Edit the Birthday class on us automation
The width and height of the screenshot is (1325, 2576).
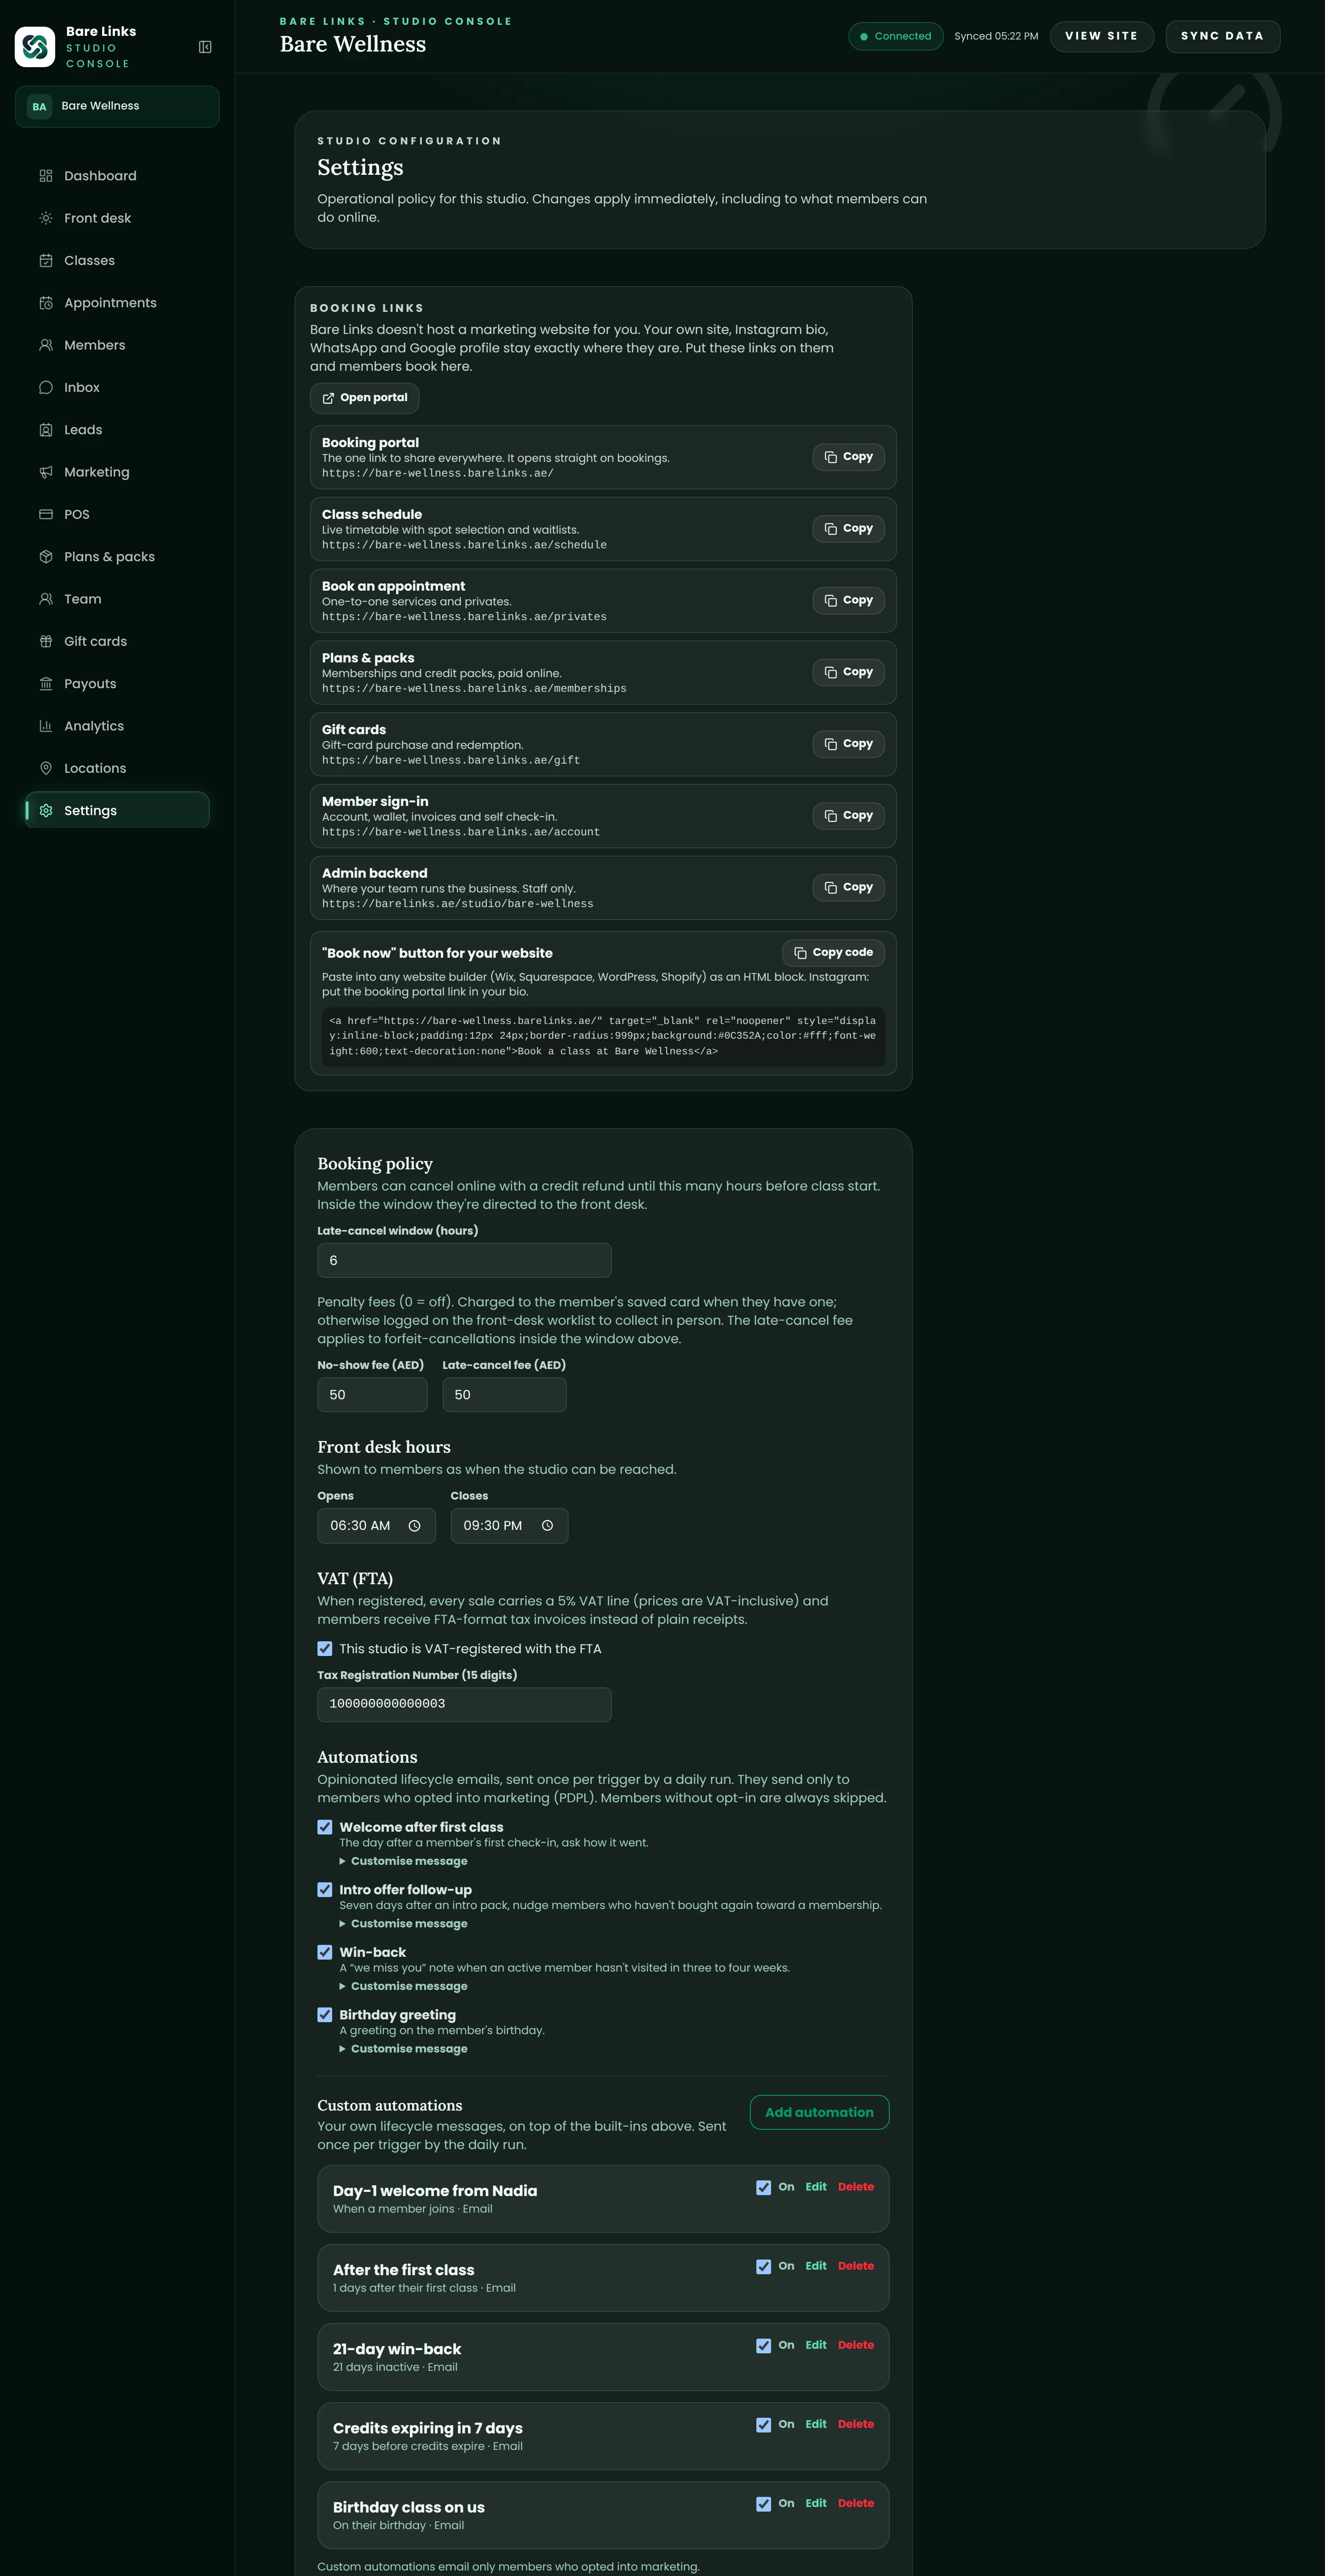click(816, 2503)
